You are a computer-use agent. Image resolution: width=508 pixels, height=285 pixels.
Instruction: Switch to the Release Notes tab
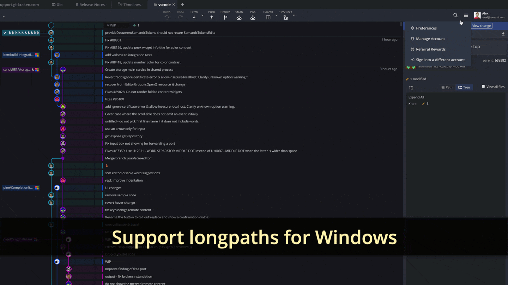90,5
